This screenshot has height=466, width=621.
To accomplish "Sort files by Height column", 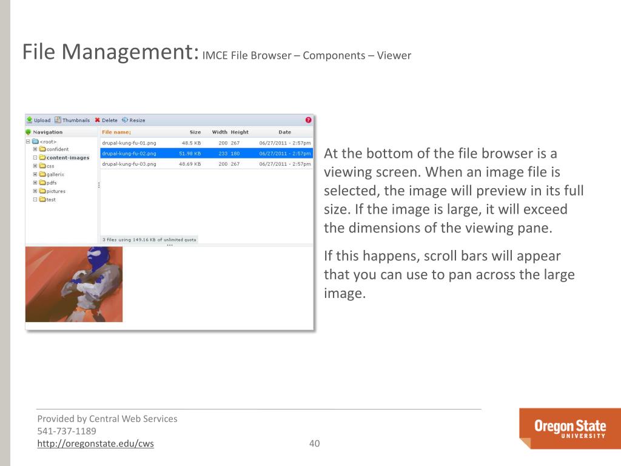I will [x=240, y=132].
